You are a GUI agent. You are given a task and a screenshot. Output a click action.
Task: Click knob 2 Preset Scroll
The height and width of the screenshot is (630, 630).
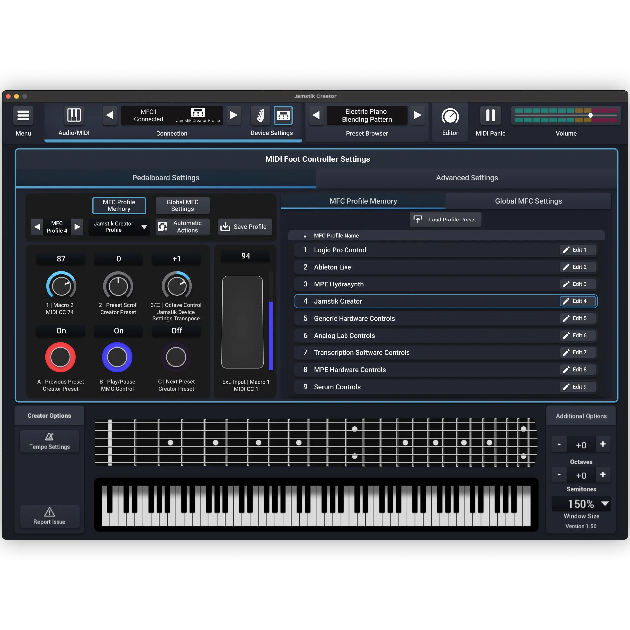click(118, 286)
